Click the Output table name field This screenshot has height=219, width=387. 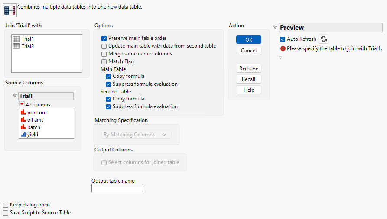(x=117, y=188)
